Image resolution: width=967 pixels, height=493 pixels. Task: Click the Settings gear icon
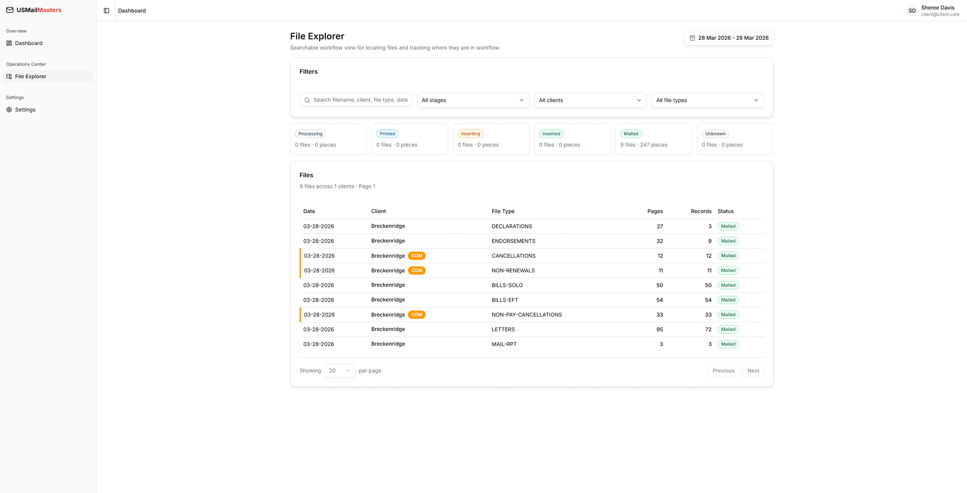coord(9,110)
